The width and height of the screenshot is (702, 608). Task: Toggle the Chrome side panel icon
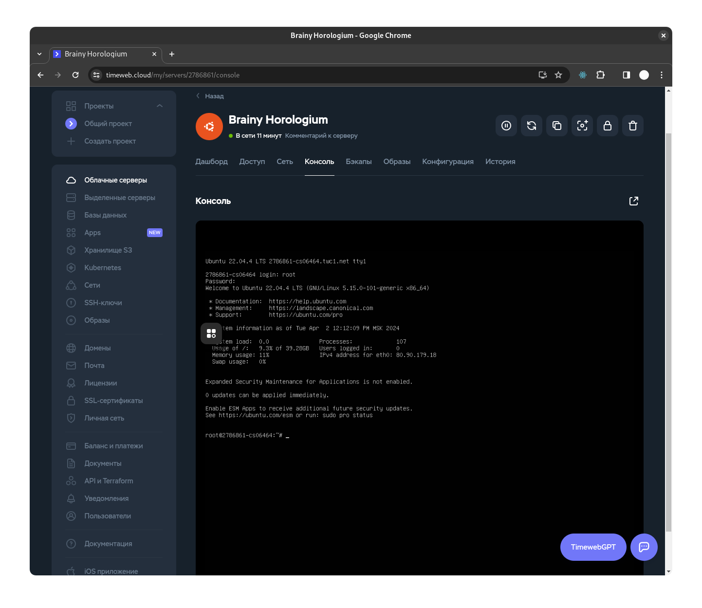click(x=627, y=75)
